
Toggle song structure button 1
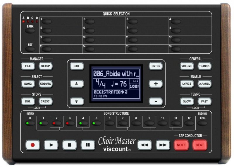(x=43, y=123)
